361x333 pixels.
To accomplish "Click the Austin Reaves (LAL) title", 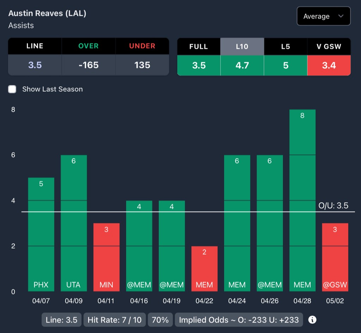I will point(47,13).
